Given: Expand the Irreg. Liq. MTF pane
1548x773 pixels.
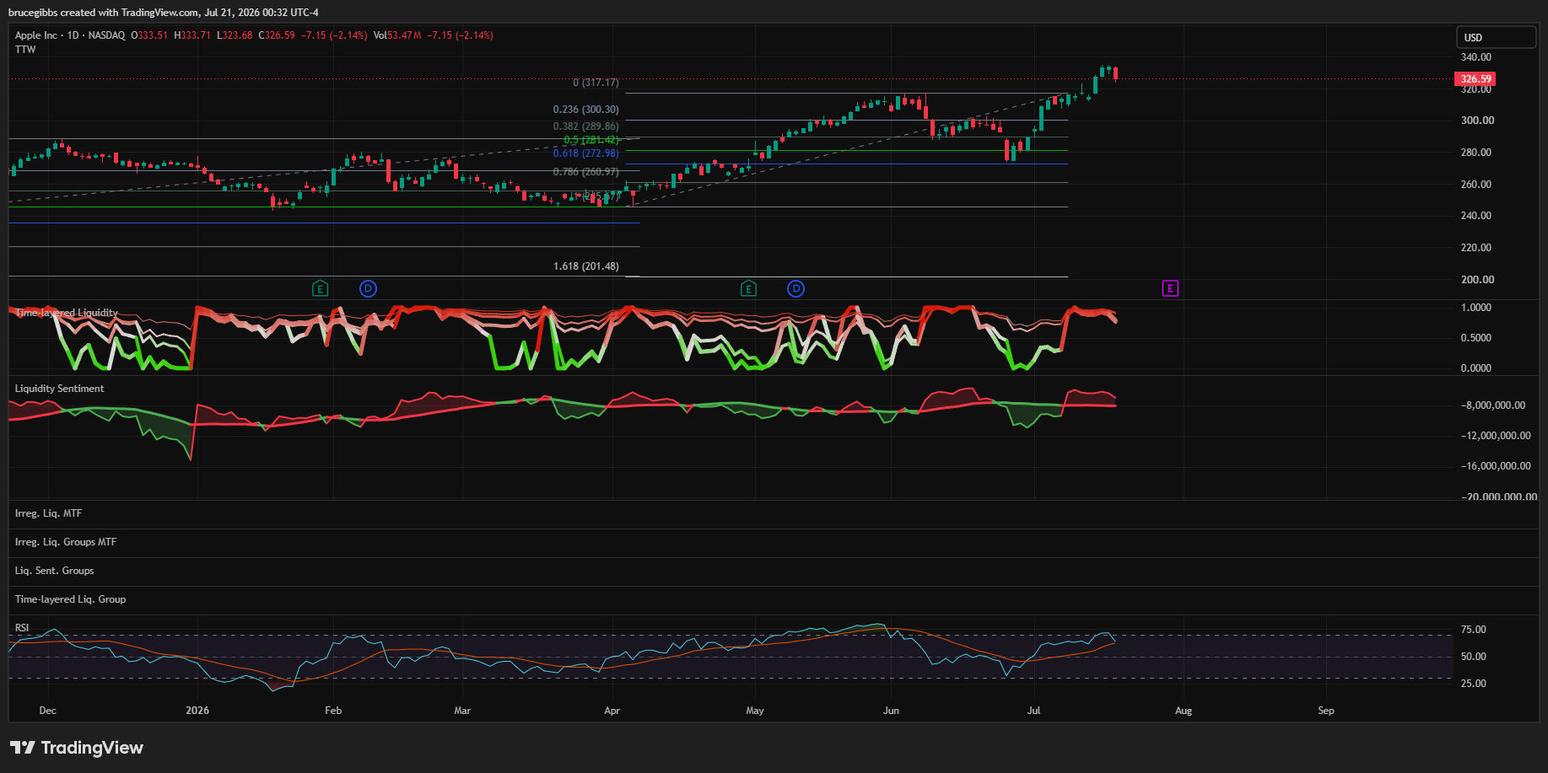Looking at the screenshot, I should tap(48, 513).
